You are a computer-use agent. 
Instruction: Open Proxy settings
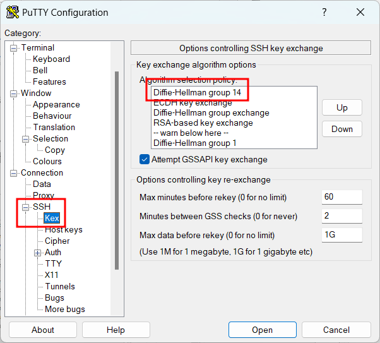click(x=44, y=195)
